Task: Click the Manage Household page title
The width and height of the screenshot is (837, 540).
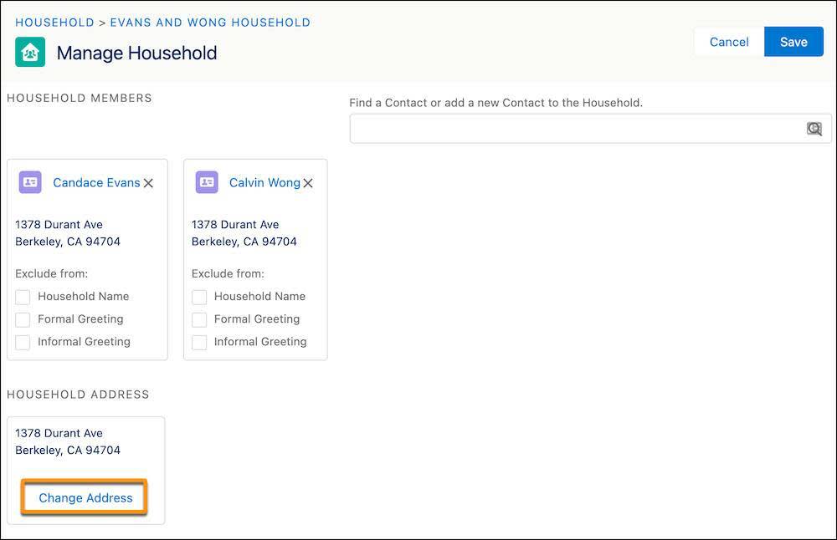Action: pyautogui.click(x=136, y=53)
